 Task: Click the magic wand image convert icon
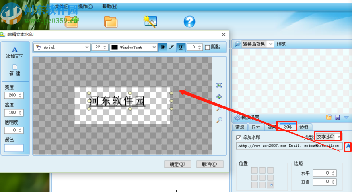[150, 22]
